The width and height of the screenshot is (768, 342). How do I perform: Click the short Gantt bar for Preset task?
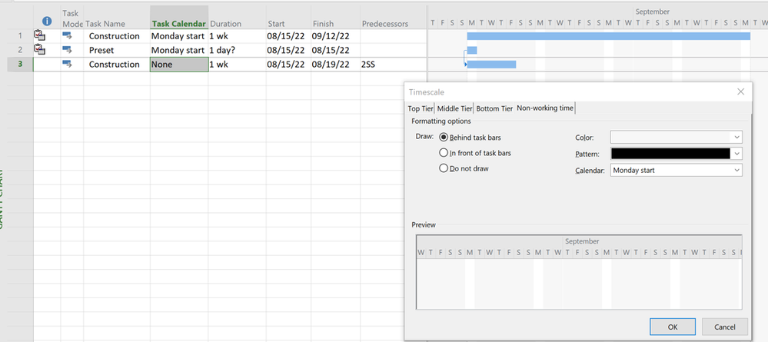(x=472, y=50)
